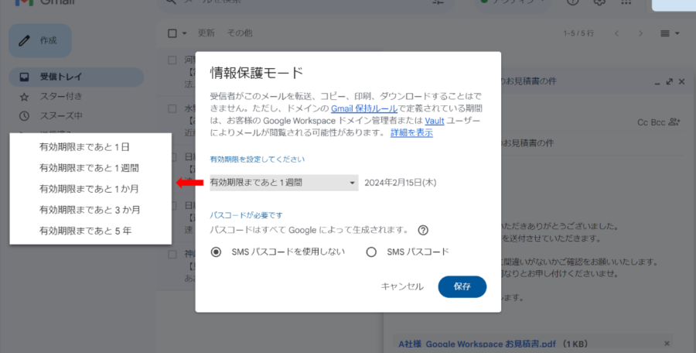Open the select-all checkbox dropdown arrow
This screenshot has width=696, height=353.
pos(184,33)
